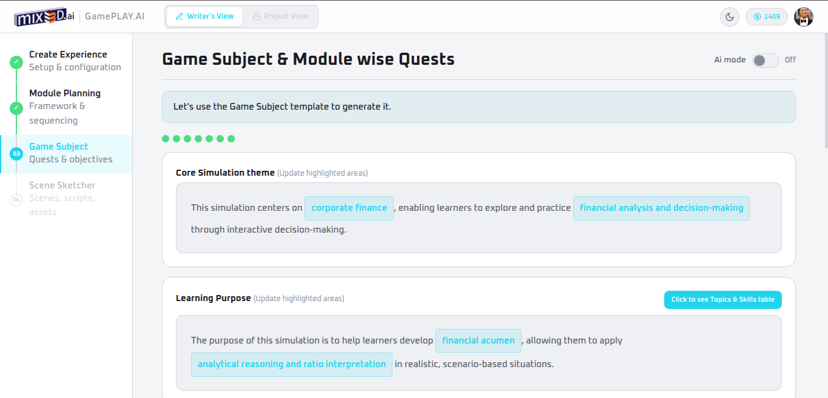This screenshot has height=398, width=828.
Task: Click the 03 Game Subject step icon
Action: (x=16, y=153)
